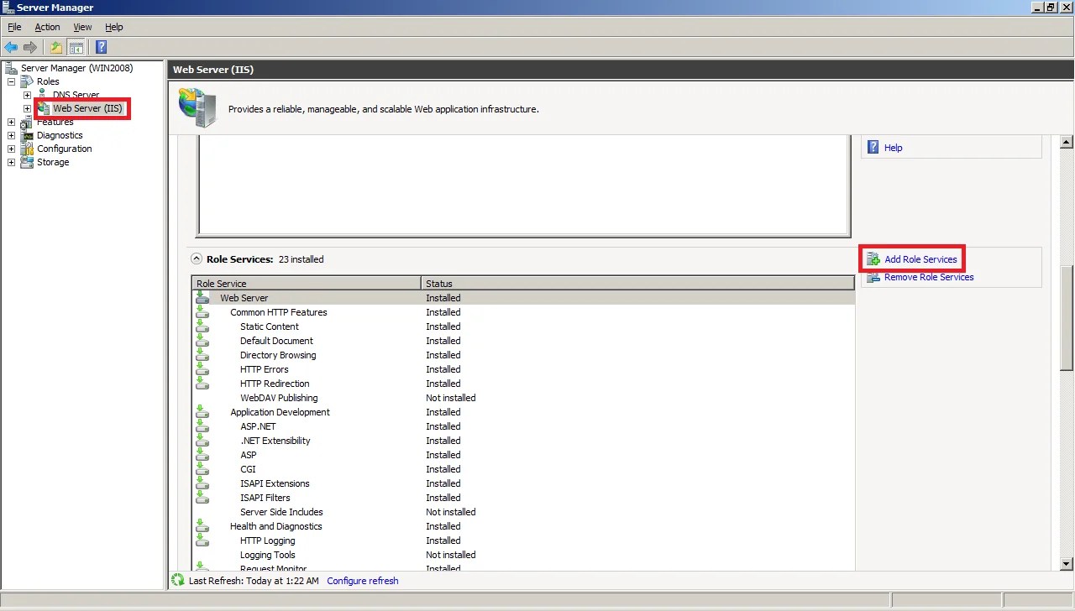Click the Features node icon in the tree

pos(28,123)
